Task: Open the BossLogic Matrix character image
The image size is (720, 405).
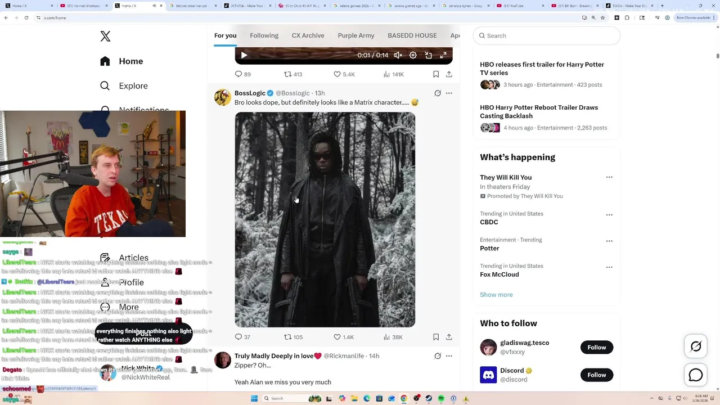Action: tap(325, 219)
